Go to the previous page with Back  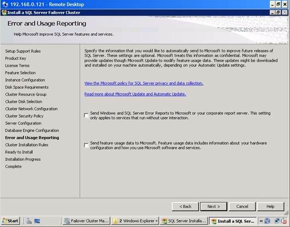185,207
